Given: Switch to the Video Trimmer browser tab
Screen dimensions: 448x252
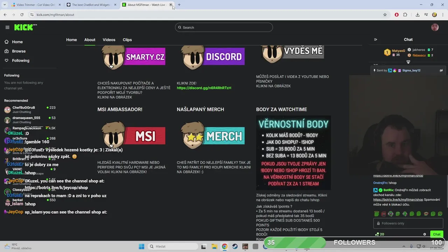Looking at the screenshot, I should (35, 5).
